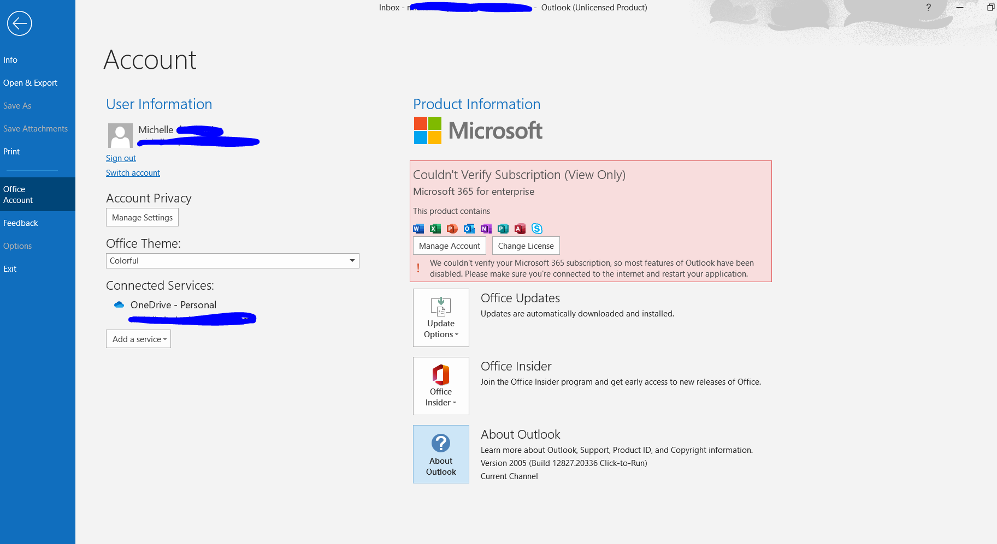Open the About Outlook button
Viewport: 997px width, 544px height.
(441, 454)
